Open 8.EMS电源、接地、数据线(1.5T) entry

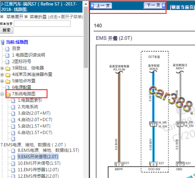[49, 150]
